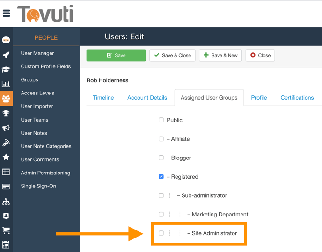
Task: Click the green Save button
Action: [x=116, y=55]
